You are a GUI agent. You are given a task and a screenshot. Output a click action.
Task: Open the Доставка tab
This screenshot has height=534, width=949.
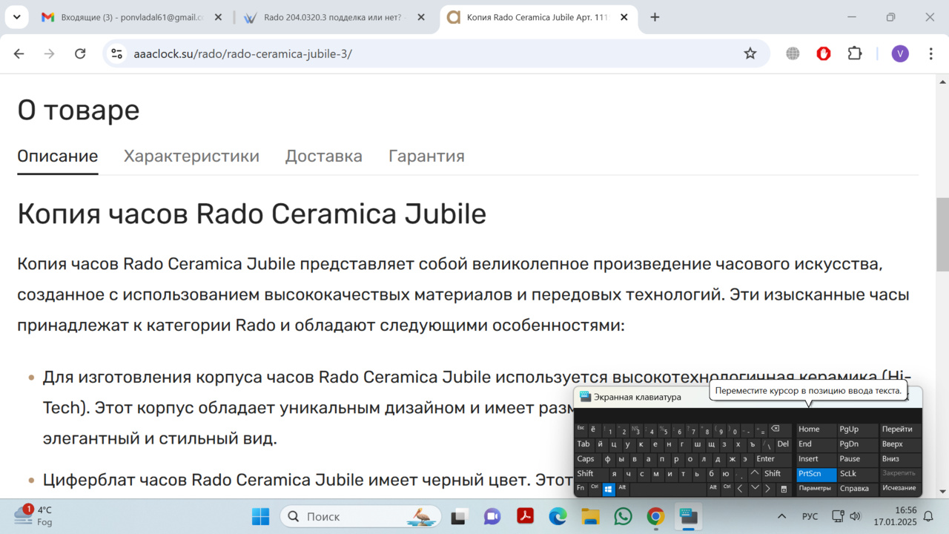(x=324, y=156)
